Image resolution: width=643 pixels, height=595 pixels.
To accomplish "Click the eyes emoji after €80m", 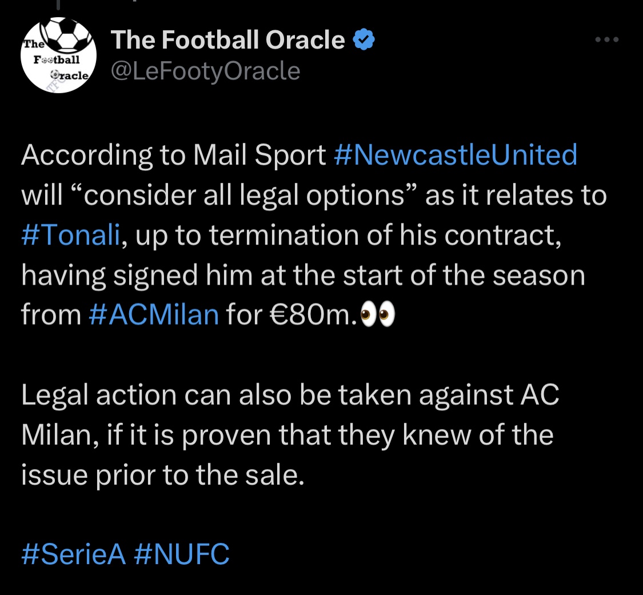I will [x=378, y=315].
